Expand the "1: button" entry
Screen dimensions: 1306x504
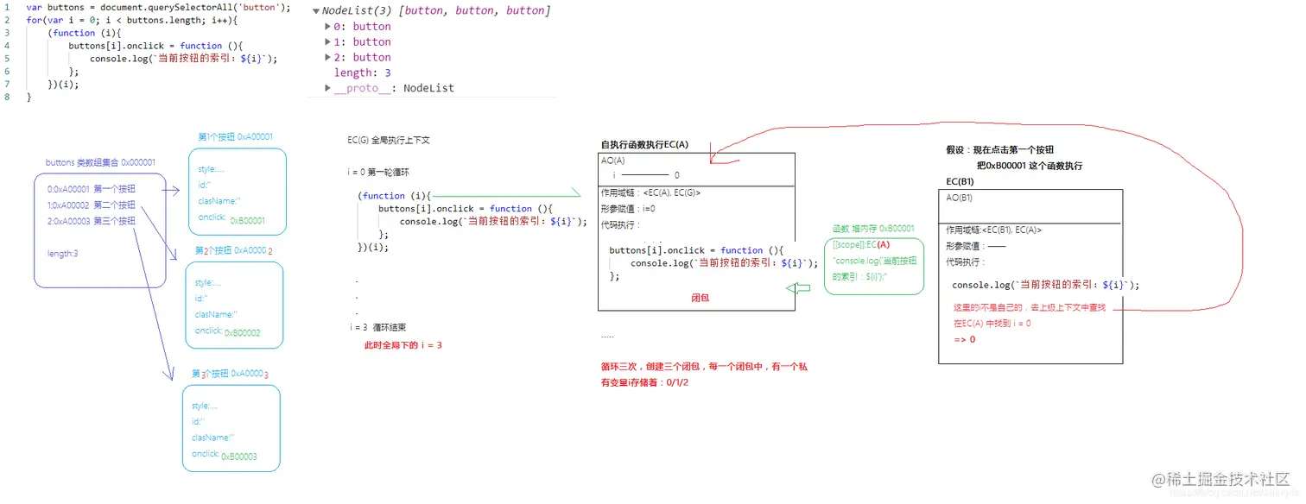click(328, 41)
